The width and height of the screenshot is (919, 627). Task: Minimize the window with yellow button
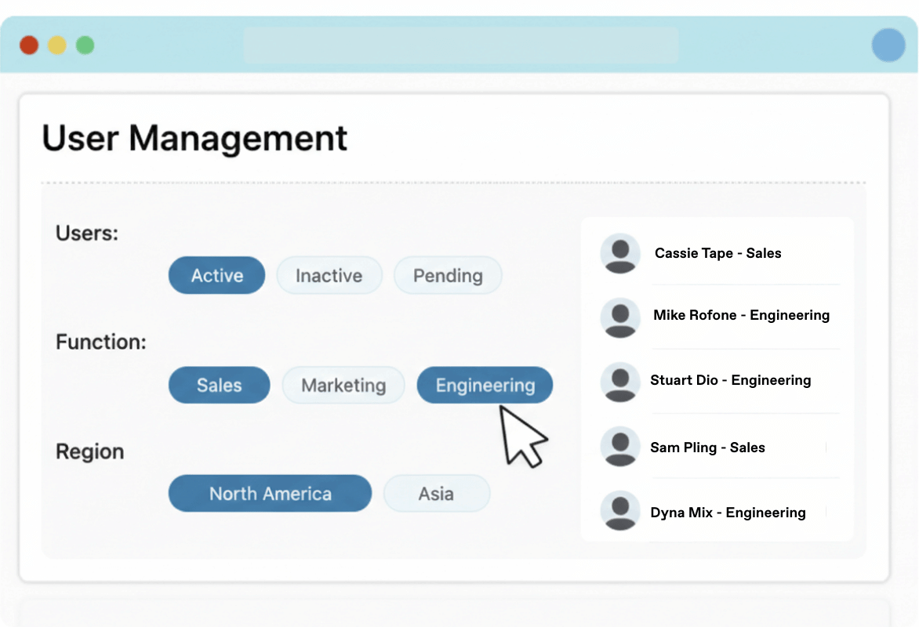(x=57, y=45)
